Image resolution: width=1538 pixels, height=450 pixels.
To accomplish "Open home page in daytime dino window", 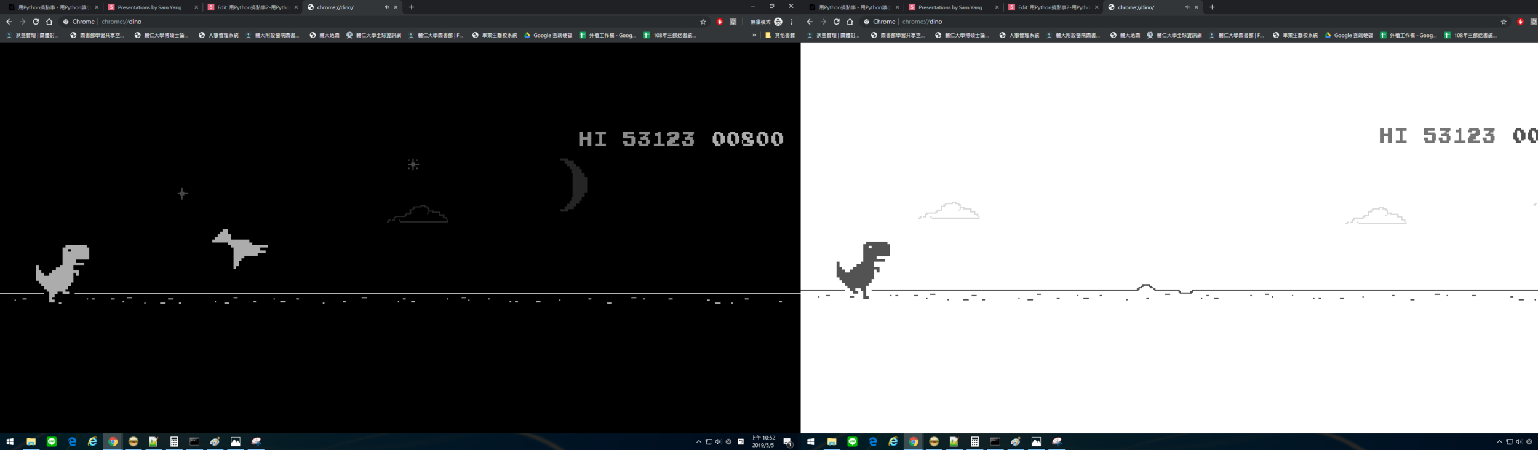I will click(x=850, y=22).
